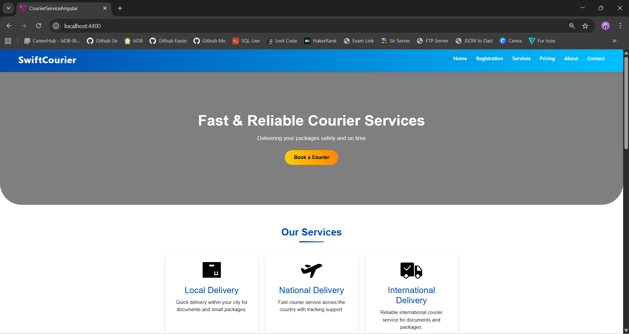The width and height of the screenshot is (629, 334).
Task: Click the National Delivery airplane icon
Action: (311, 270)
